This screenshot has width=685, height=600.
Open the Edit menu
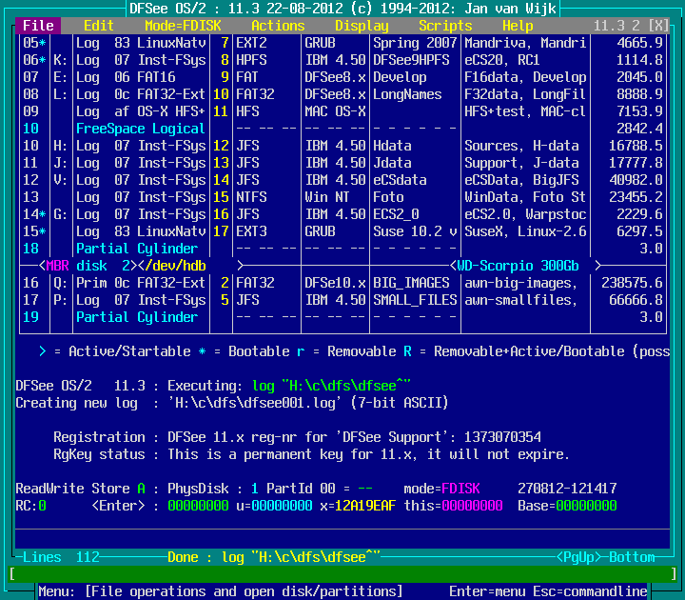(x=98, y=26)
